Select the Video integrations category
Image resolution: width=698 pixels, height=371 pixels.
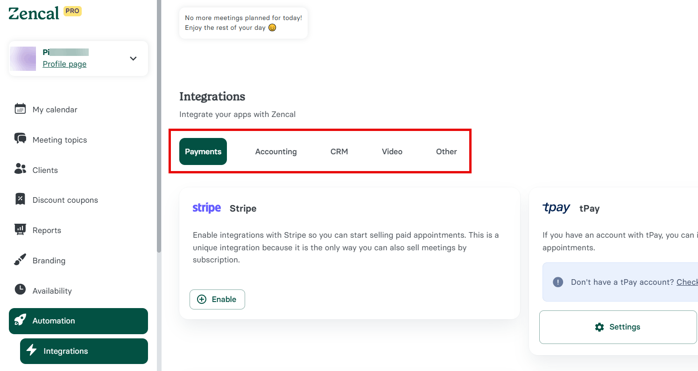tap(392, 151)
